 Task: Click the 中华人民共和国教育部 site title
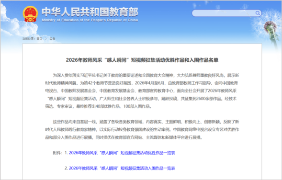90,12
